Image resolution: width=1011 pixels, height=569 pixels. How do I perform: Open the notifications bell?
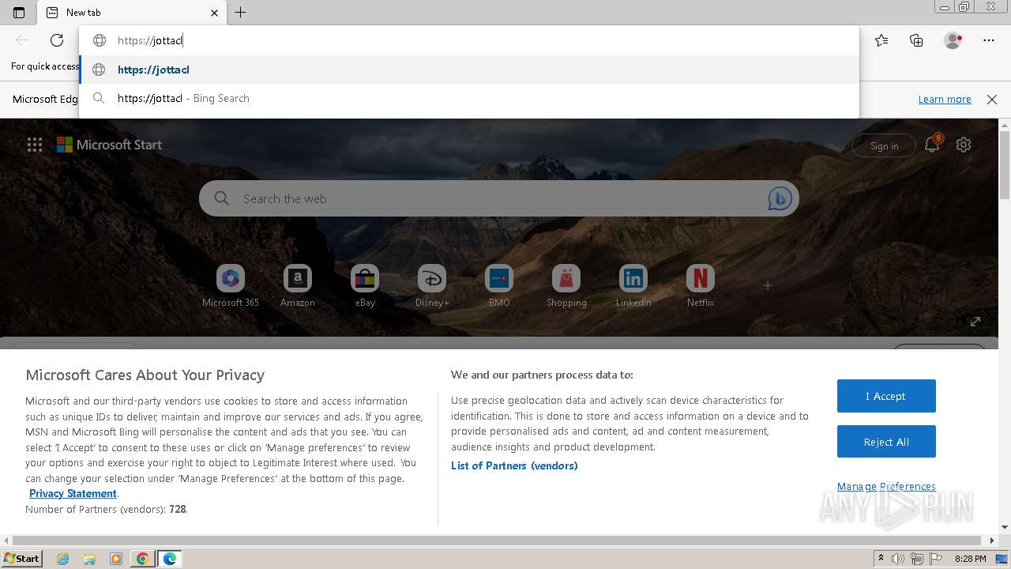[x=933, y=144]
